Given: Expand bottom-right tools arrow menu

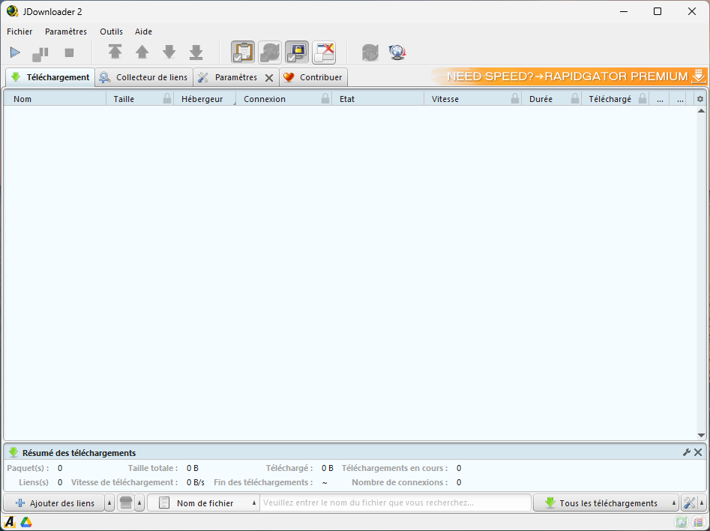Looking at the screenshot, I should [x=702, y=503].
